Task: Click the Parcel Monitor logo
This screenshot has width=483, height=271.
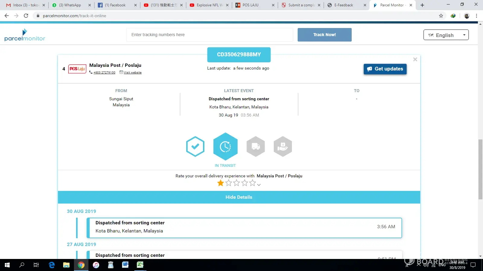Action: [25, 35]
